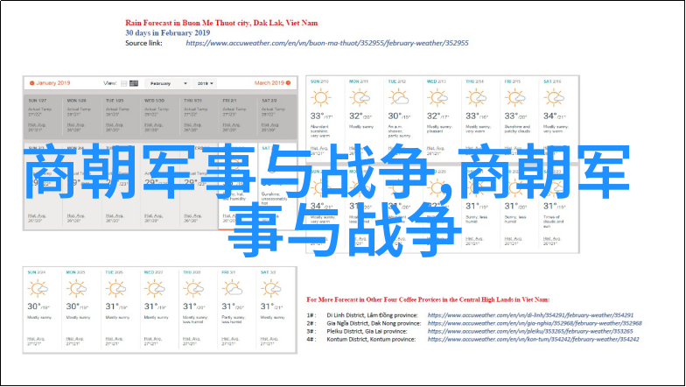Click the sun icon for SUN 2/10
Viewport: 686px width, 387px height.
320,98
